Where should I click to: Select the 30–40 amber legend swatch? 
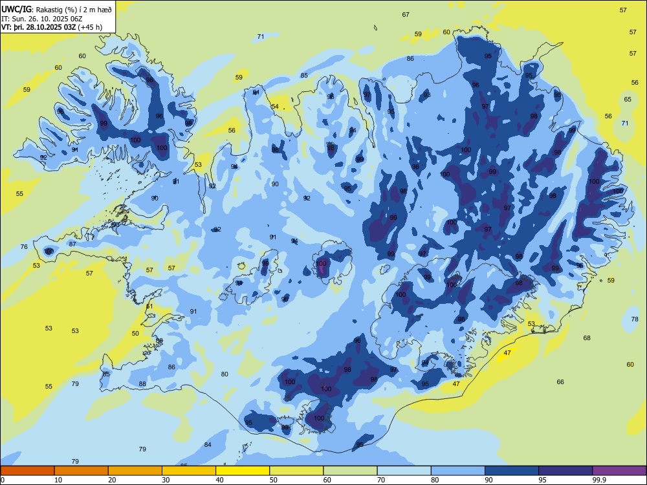click(189, 471)
